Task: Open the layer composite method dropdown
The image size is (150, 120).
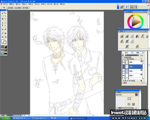Action: coord(128,52)
